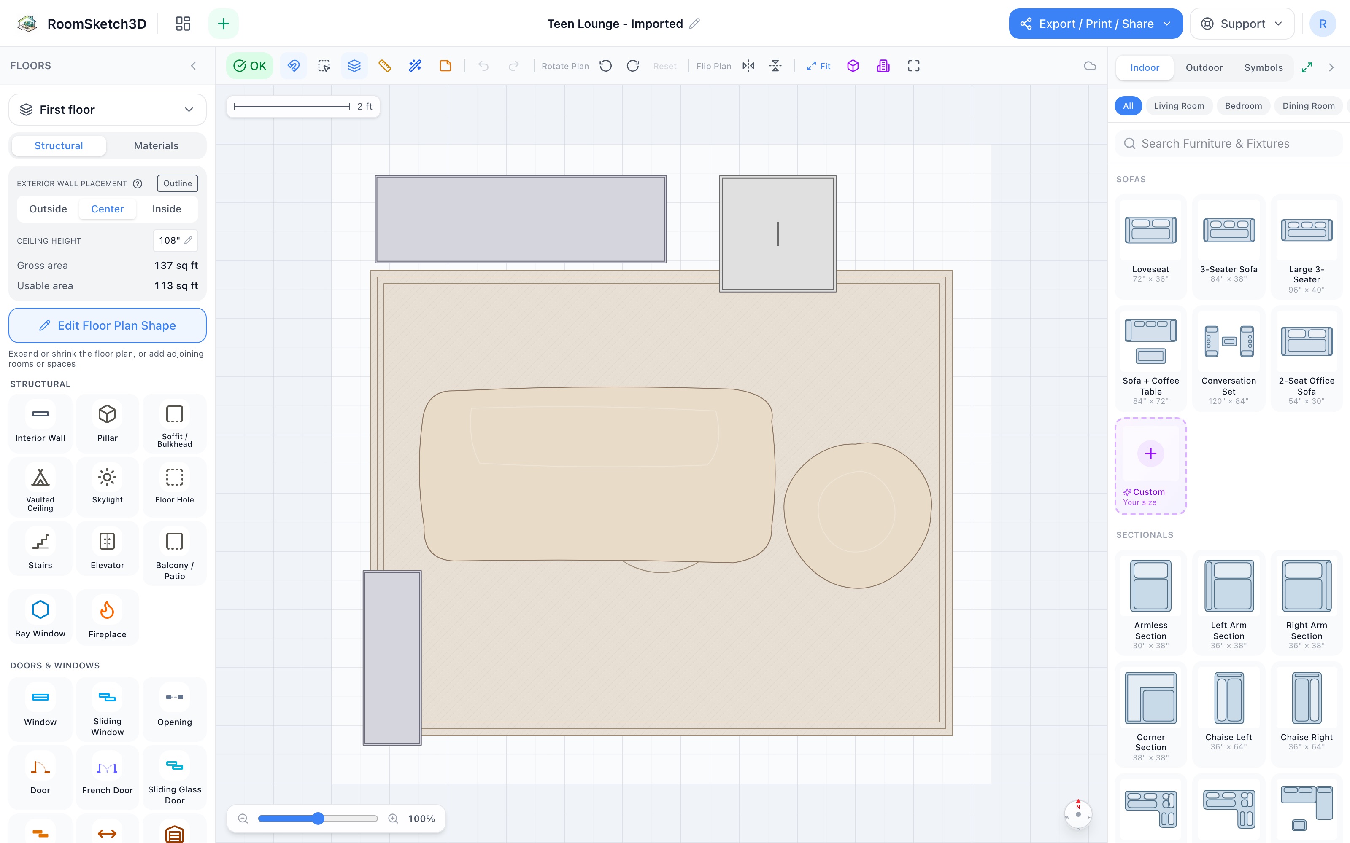Click the green plus new project button
The image size is (1350, 843).
pos(223,24)
